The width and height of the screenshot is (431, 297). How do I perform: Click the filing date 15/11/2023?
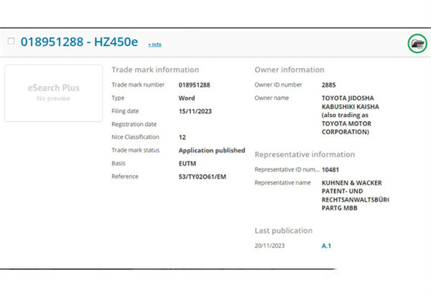coord(194,111)
